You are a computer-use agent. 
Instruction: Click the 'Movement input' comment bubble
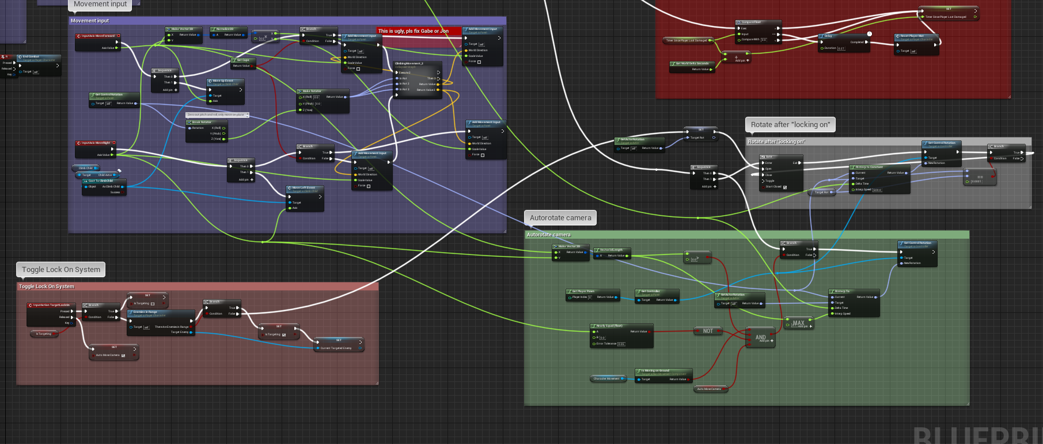click(x=100, y=5)
